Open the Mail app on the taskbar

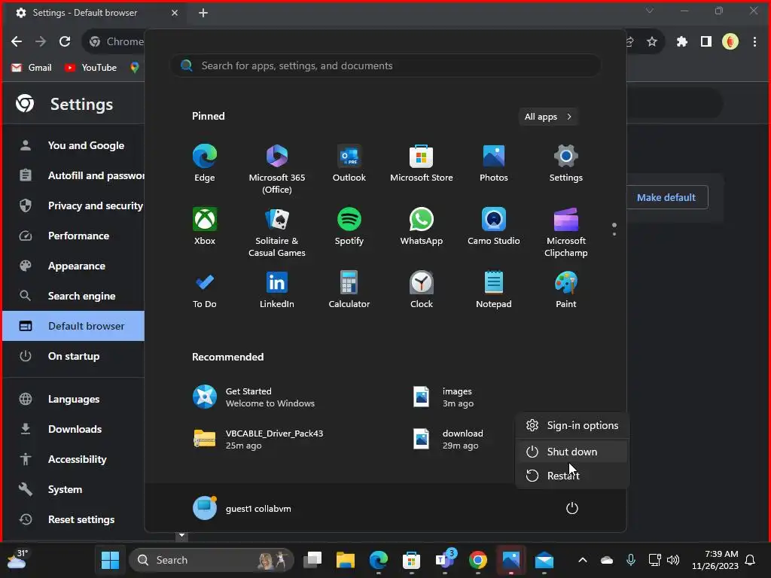point(544,560)
